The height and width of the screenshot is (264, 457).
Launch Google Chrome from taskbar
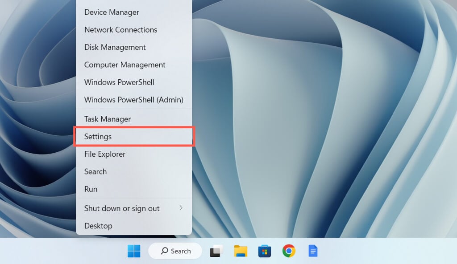[x=289, y=251]
